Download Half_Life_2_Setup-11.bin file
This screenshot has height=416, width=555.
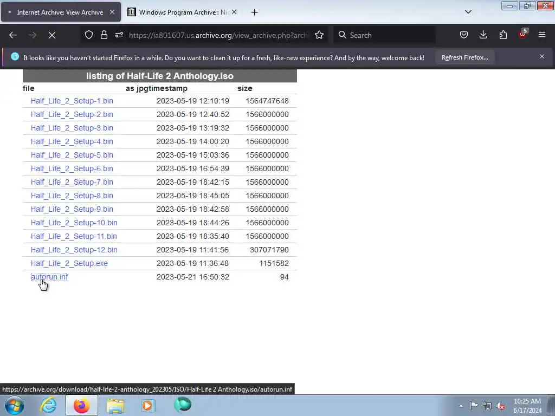click(x=74, y=236)
